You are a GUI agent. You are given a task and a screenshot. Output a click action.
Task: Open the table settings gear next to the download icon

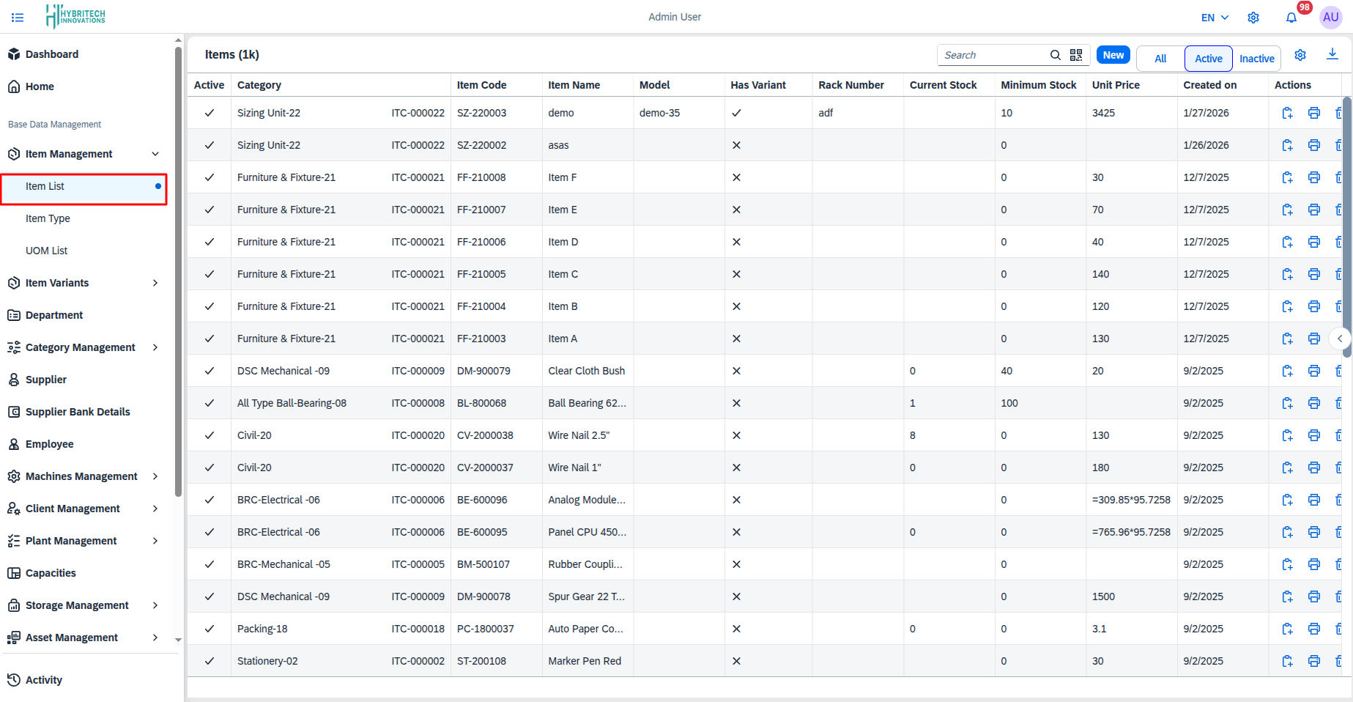1300,54
